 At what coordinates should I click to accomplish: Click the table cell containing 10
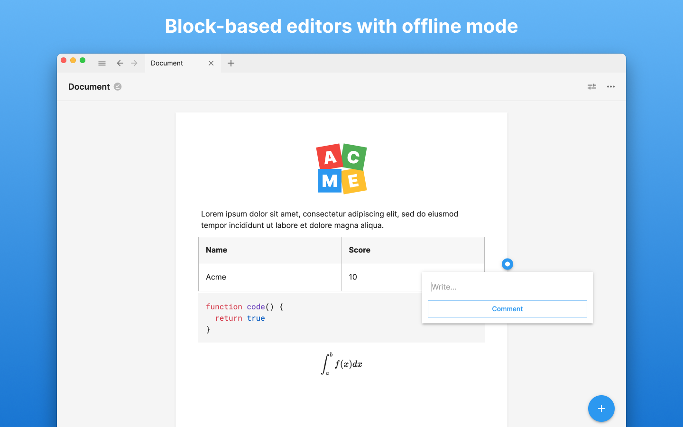point(413,278)
